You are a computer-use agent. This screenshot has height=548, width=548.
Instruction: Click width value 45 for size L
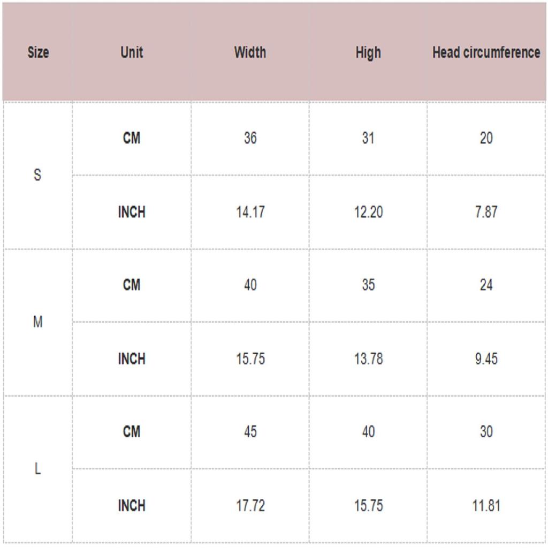pyautogui.click(x=250, y=431)
